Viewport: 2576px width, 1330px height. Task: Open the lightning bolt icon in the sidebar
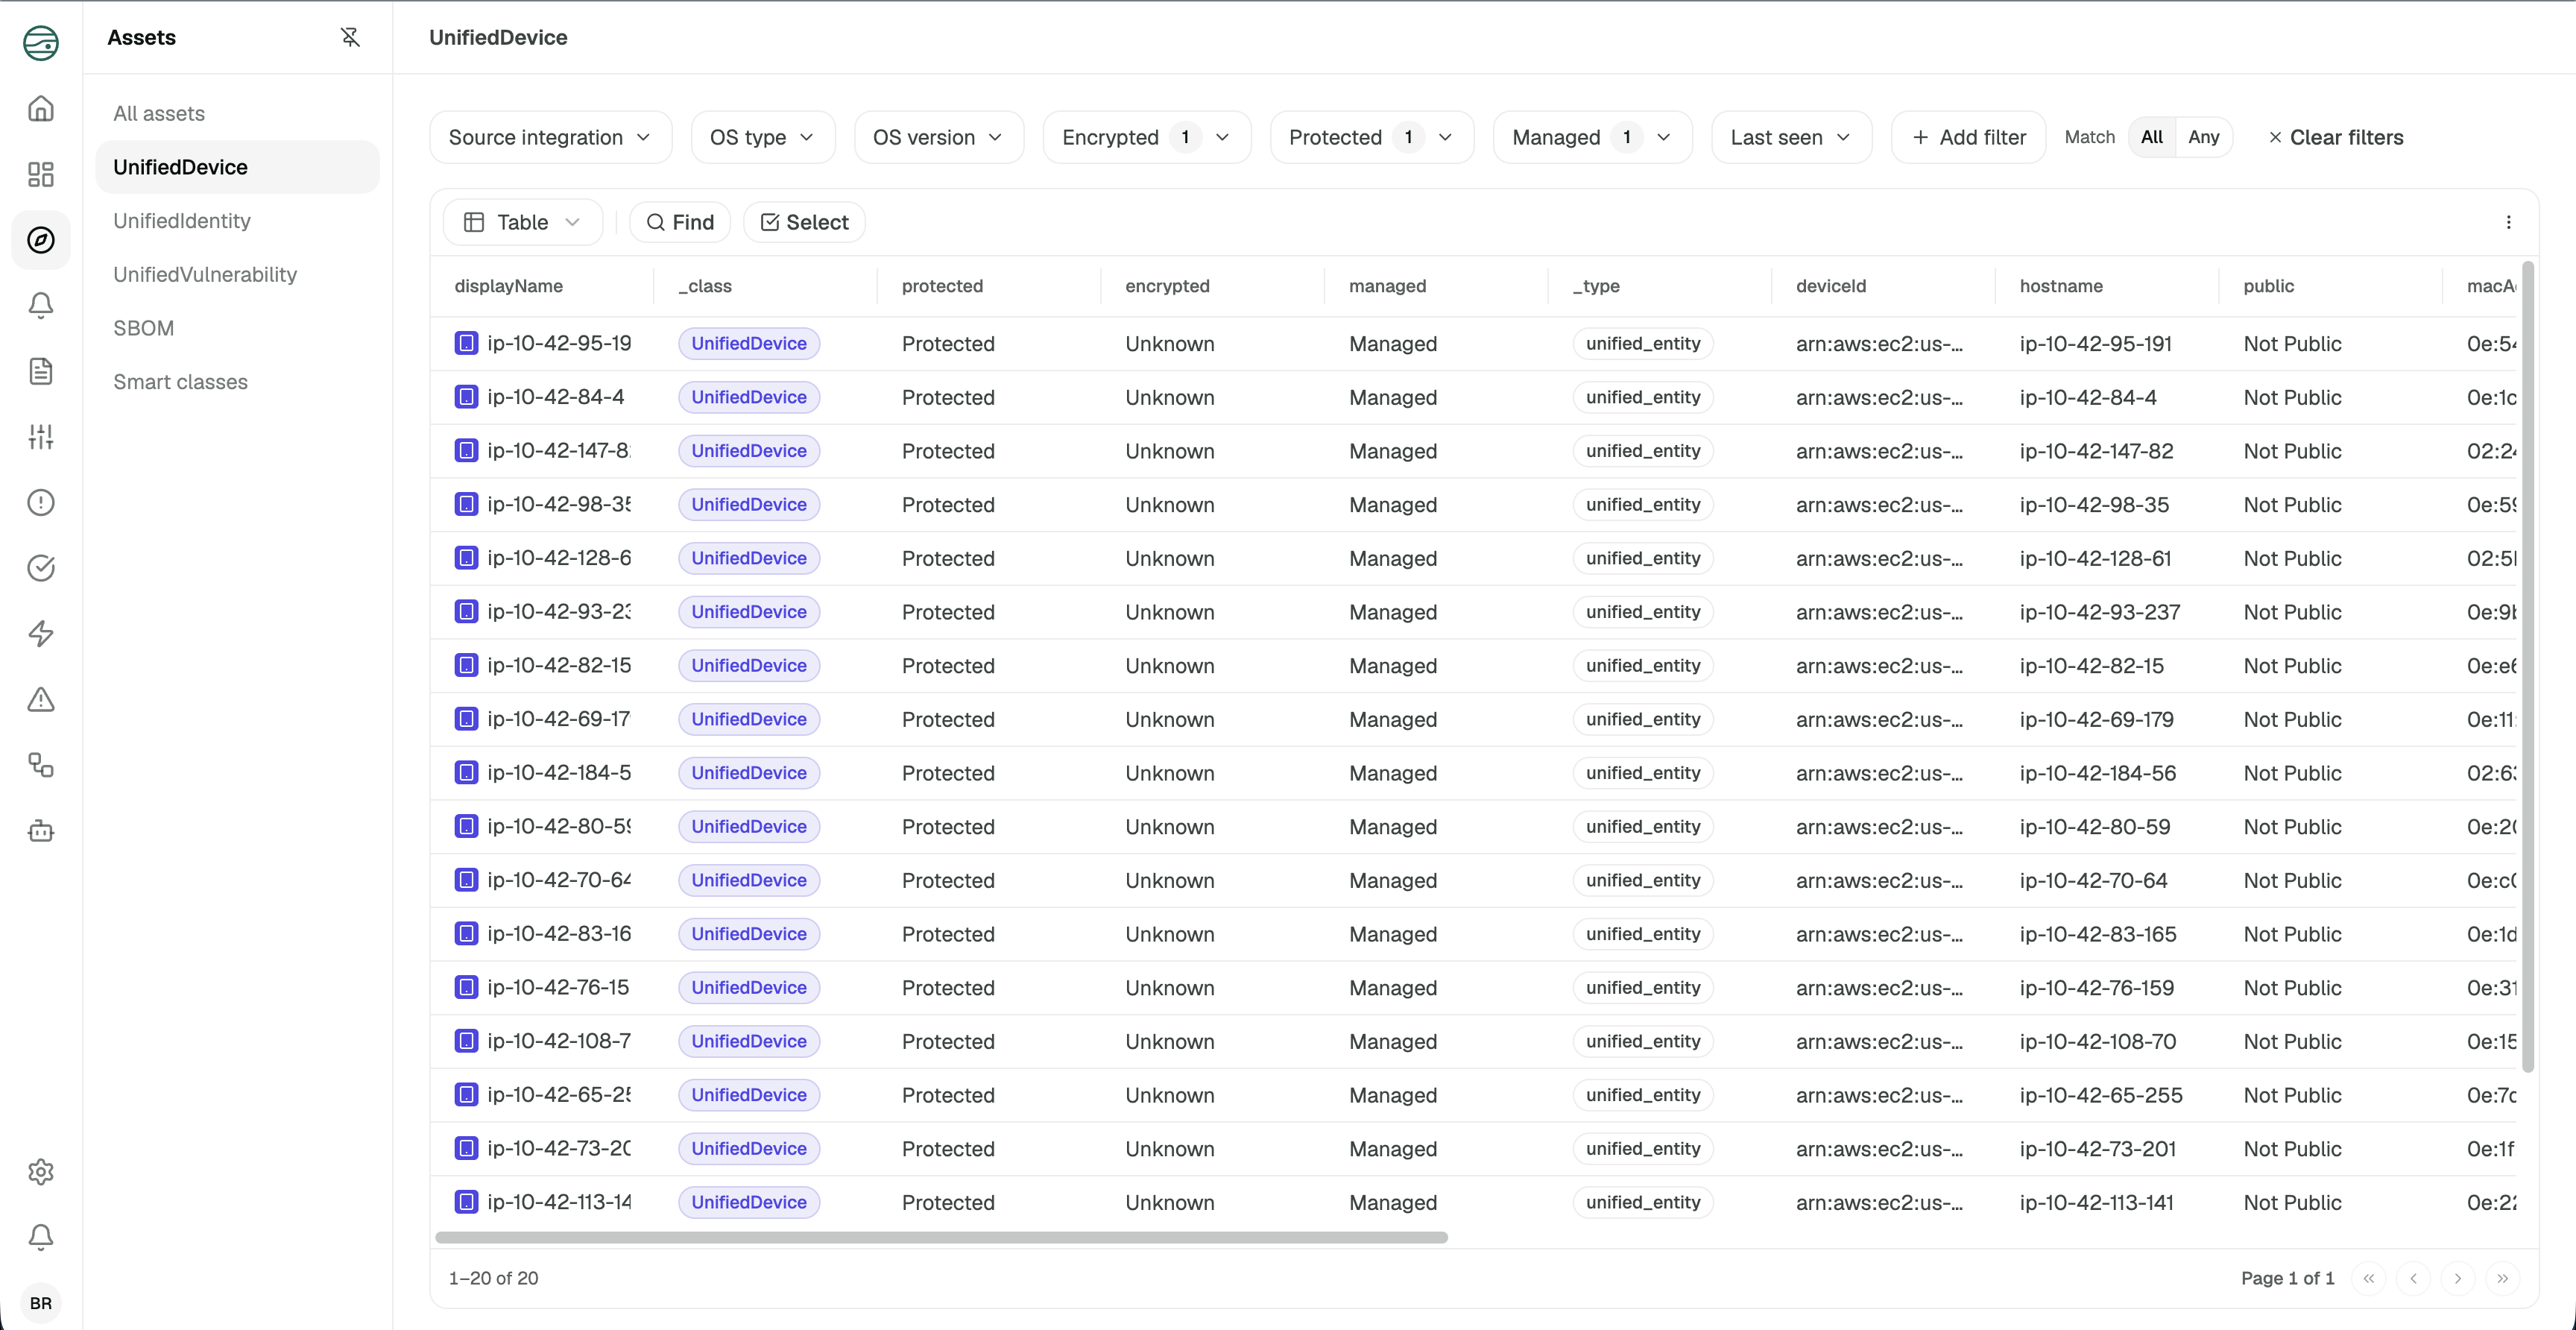point(41,633)
